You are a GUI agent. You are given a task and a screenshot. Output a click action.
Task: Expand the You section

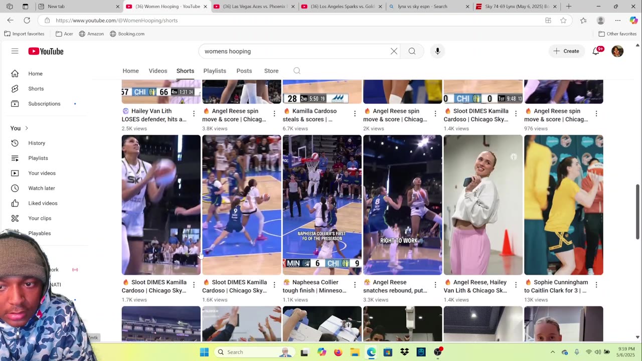(20, 128)
